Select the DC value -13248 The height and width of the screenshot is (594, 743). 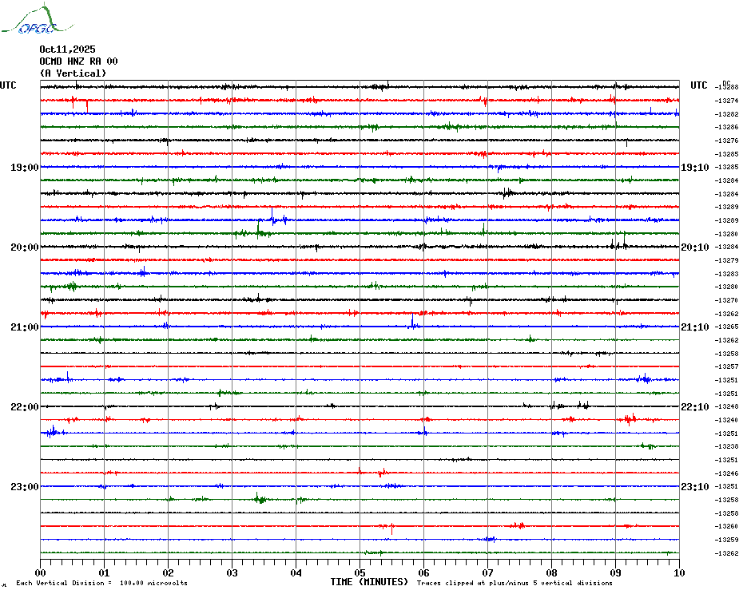tap(727, 407)
